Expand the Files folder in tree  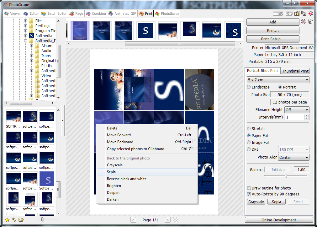point(25,21)
